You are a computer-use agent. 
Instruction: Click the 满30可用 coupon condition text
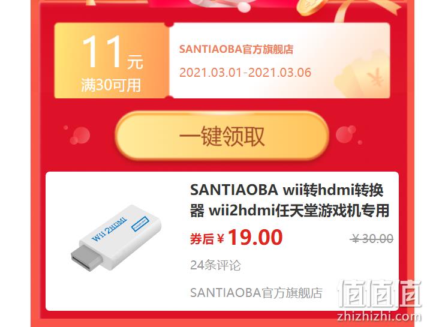[x=111, y=85]
